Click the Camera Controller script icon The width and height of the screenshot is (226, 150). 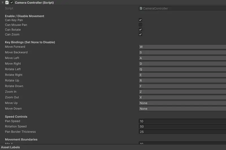(7, 3)
